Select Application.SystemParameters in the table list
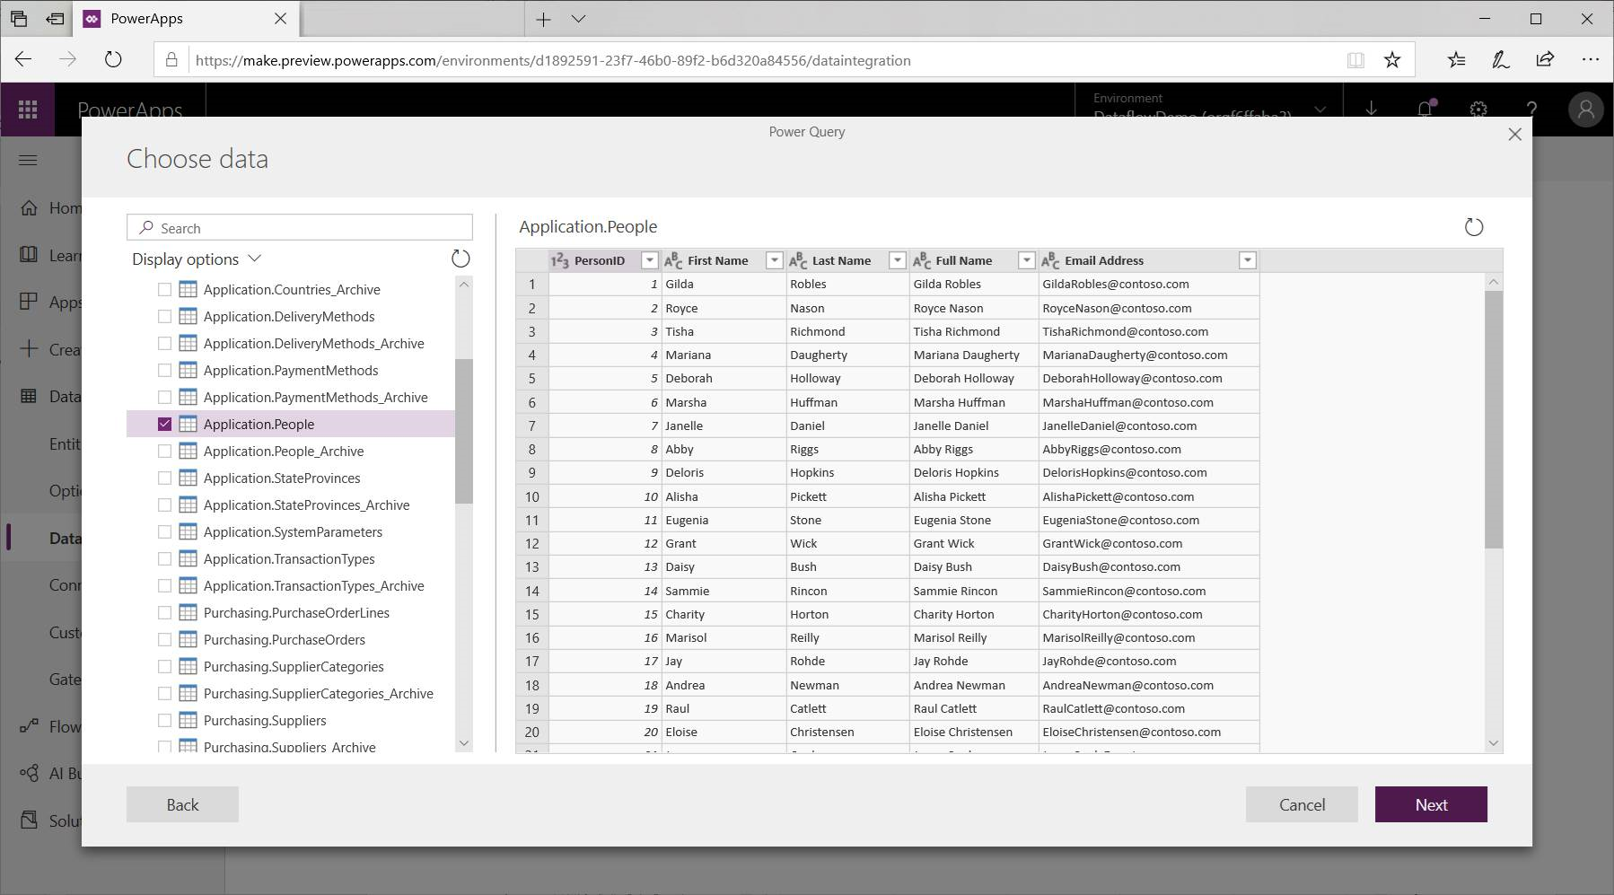Image resolution: width=1614 pixels, height=895 pixels. click(291, 531)
